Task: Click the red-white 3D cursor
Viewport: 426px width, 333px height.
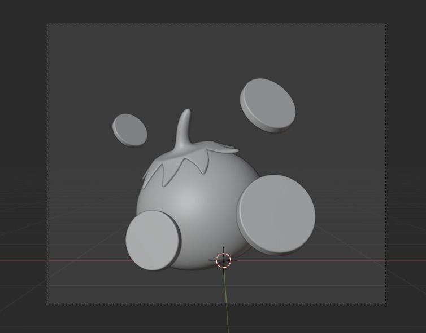Action: click(x=223, y=260)
